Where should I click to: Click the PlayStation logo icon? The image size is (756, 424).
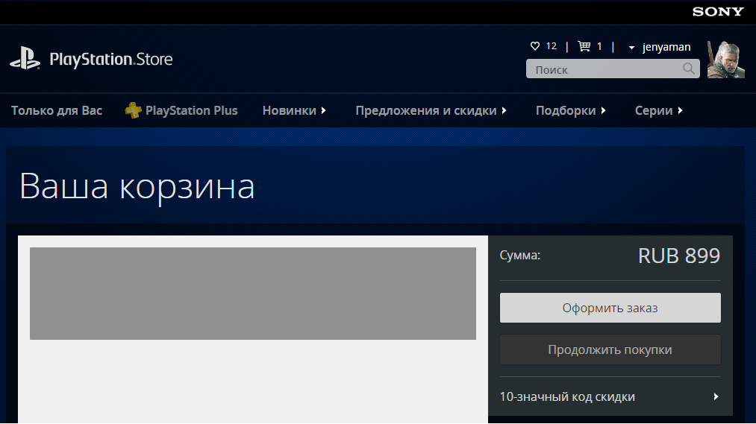25,58
